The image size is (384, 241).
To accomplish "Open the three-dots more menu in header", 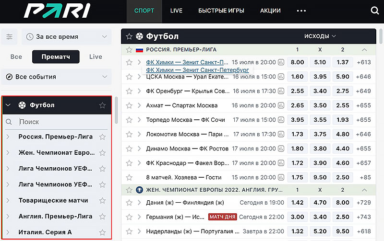I will click(301, 11).
